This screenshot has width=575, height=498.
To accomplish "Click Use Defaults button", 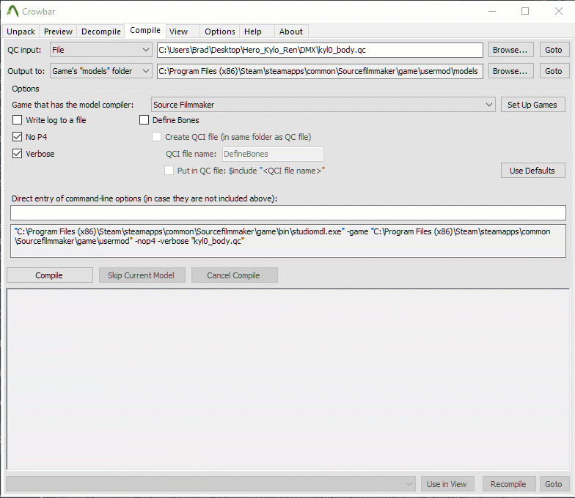I will pos(532,171).
